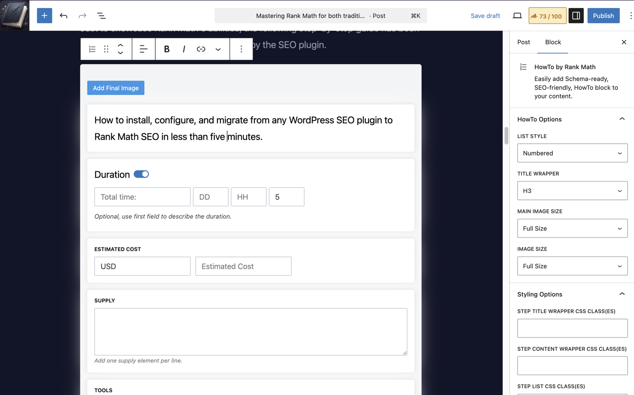Open block toolbar options menu
Screen dimensions: 634x395
(241, 49)
